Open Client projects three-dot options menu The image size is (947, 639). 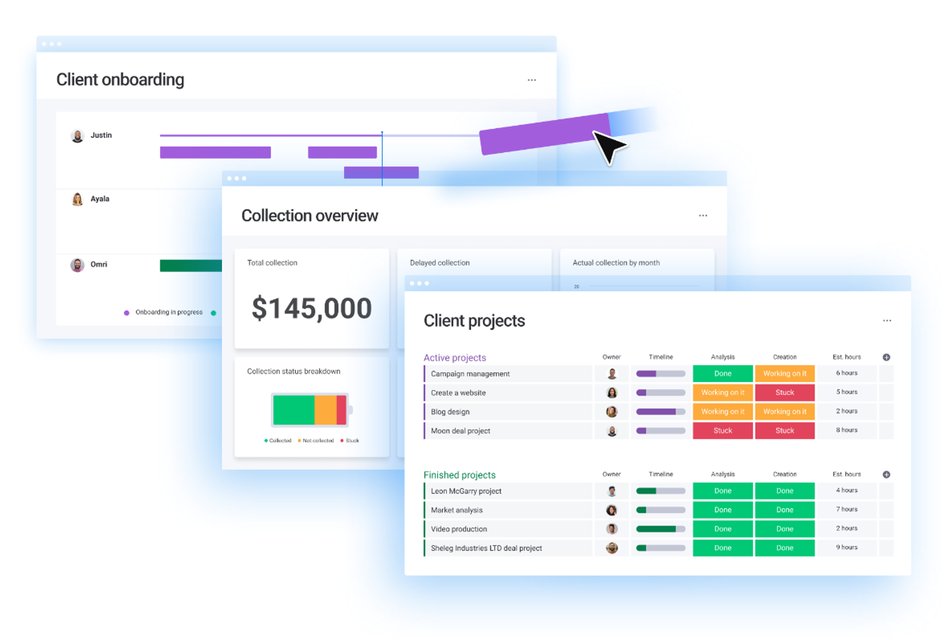[x=887, y=320]
